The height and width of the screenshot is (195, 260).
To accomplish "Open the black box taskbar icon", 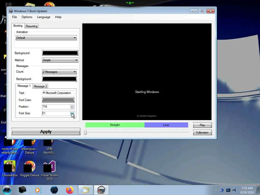I will (x=22, y=190).
